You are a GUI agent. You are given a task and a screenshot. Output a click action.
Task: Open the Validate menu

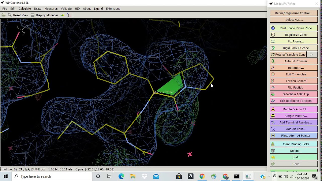point(66,9)
